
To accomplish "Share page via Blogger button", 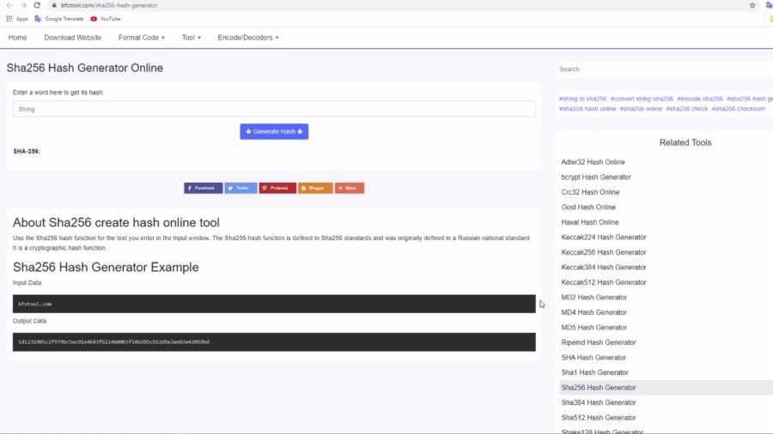I will point(315,188).
